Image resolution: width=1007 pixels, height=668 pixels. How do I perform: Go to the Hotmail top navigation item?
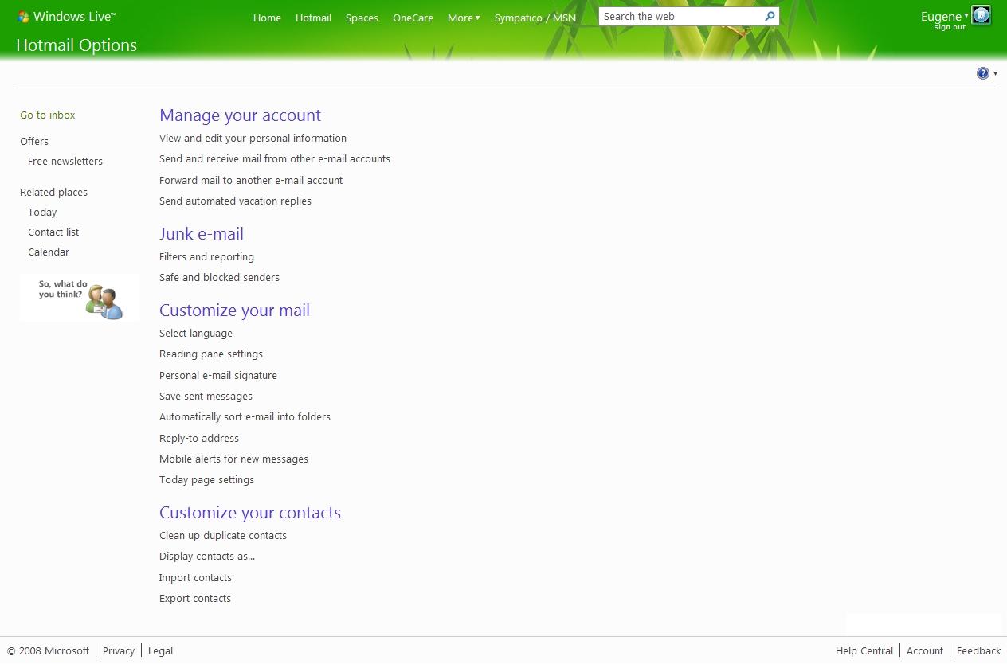coord(313,18)
